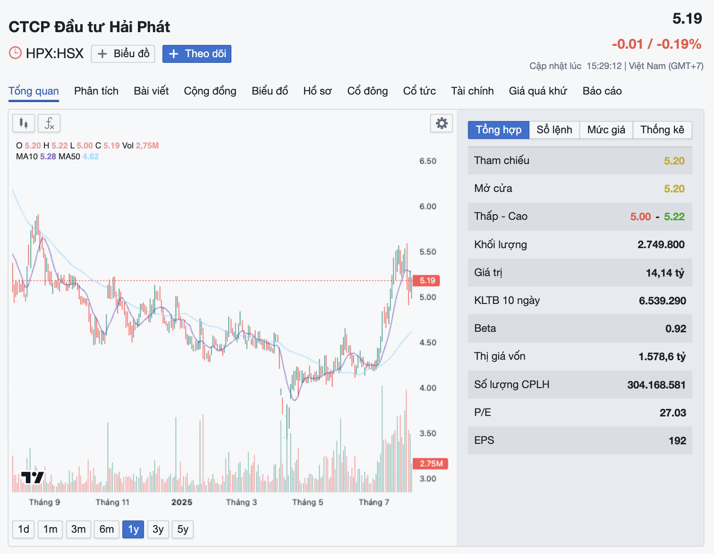Viewport: 714px width, 554px height.
Task: Open the candlestick chart type icon
Action: 24,123
